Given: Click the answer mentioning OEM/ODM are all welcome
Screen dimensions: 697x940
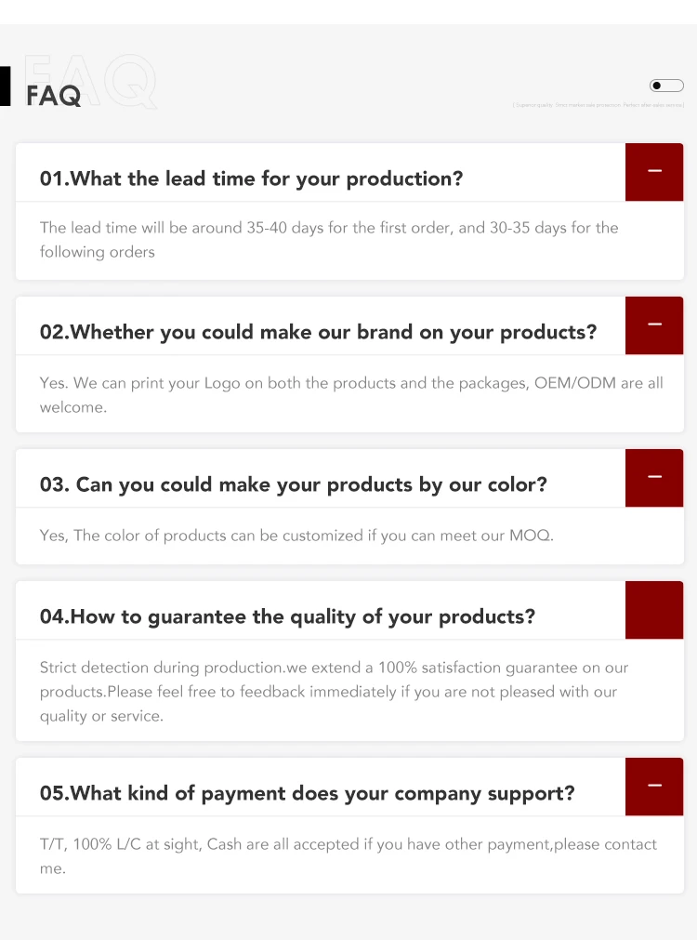Looking at the screenshot, I should pos(351,395).
